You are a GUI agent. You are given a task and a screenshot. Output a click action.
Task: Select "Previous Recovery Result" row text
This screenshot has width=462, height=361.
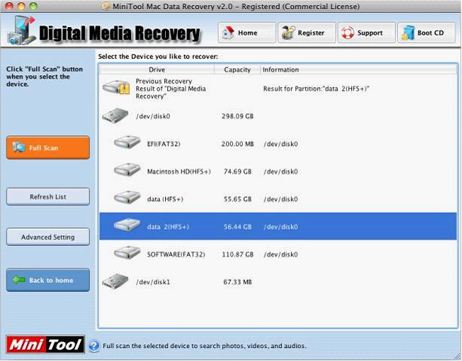pos(170,89)
